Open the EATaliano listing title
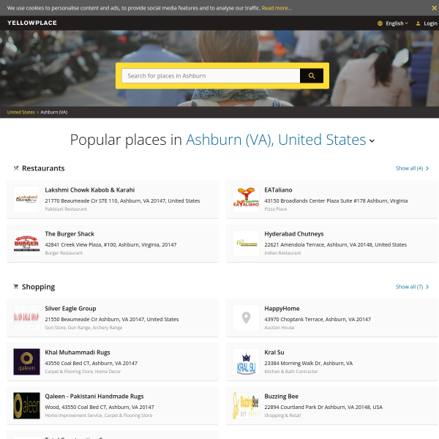439x439 pixels. (x=278, y=190)
